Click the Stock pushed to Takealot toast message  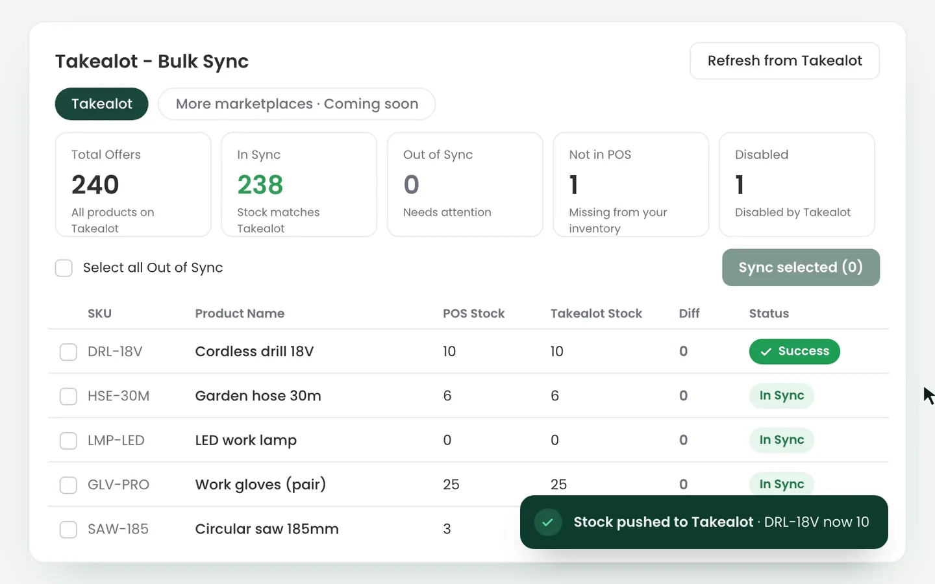pyautogui.click(x=704, y=522)
